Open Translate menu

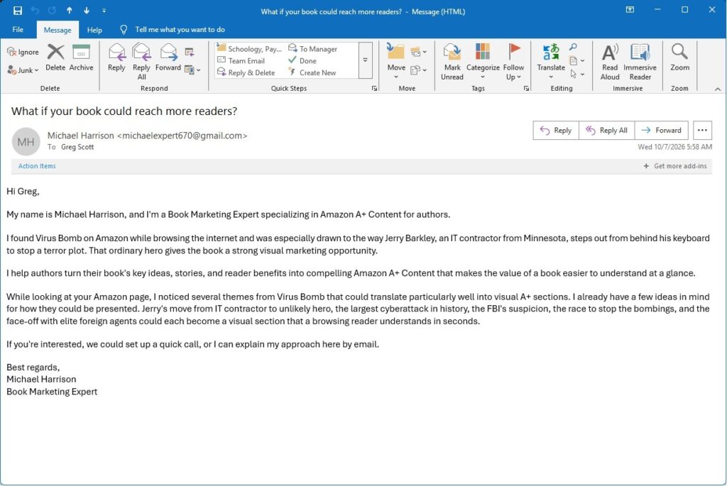551,61
